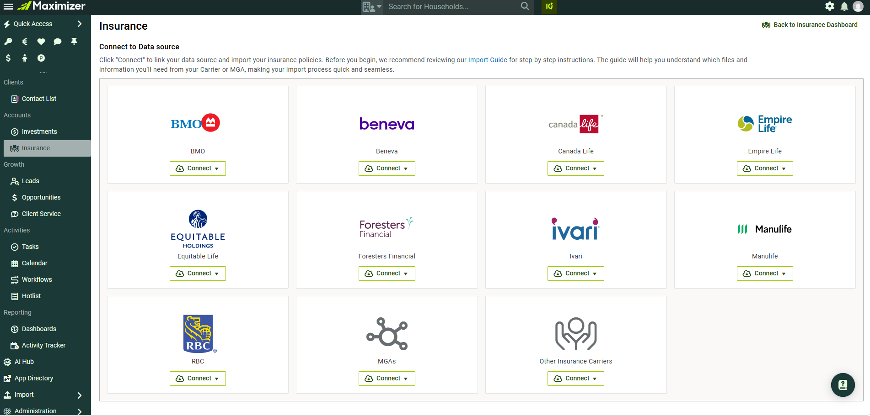This screenshot has width=870, height=416.
Task: Click the dollar sign quick access icon
Action: [8, 58]
